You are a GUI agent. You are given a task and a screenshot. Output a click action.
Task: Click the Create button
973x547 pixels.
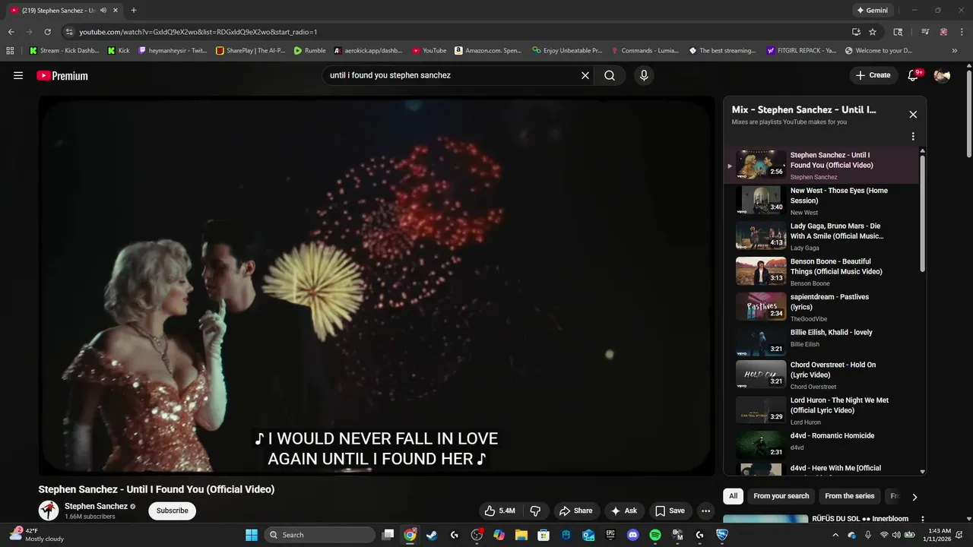pyautogui.click(x=873, y=75)
